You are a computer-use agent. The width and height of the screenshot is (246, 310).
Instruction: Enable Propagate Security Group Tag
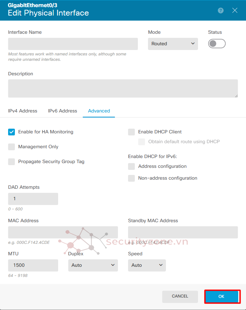click(x=11, y=162)
